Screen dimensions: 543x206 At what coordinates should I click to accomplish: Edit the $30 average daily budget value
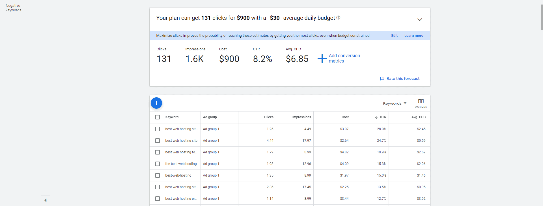point(275,18)
